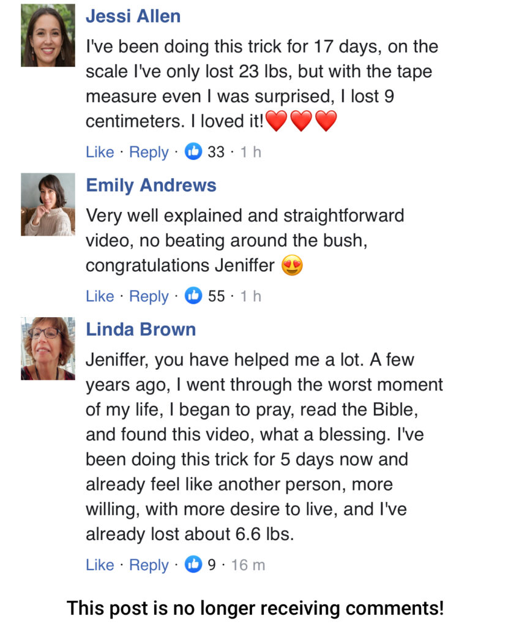Viewport: 511px width, 627px height.
Task: Click the 16 m timestamp on Linda's comment
Action: coord(248,564)
